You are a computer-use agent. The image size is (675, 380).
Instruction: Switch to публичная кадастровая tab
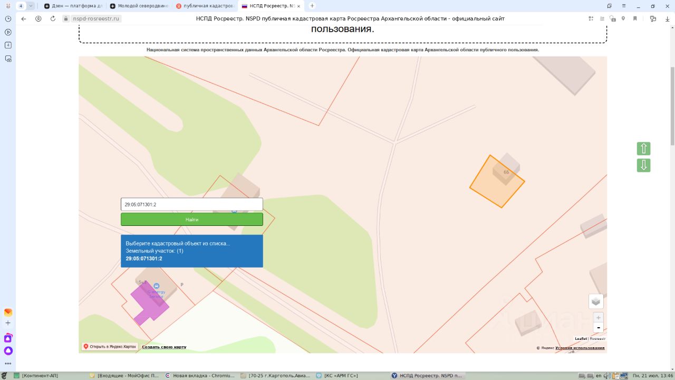(x=205, y=6)
